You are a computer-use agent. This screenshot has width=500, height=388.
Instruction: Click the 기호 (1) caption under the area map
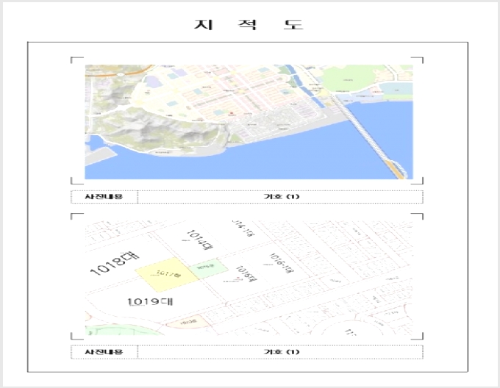pyautogui.click(x=281, y=196)
